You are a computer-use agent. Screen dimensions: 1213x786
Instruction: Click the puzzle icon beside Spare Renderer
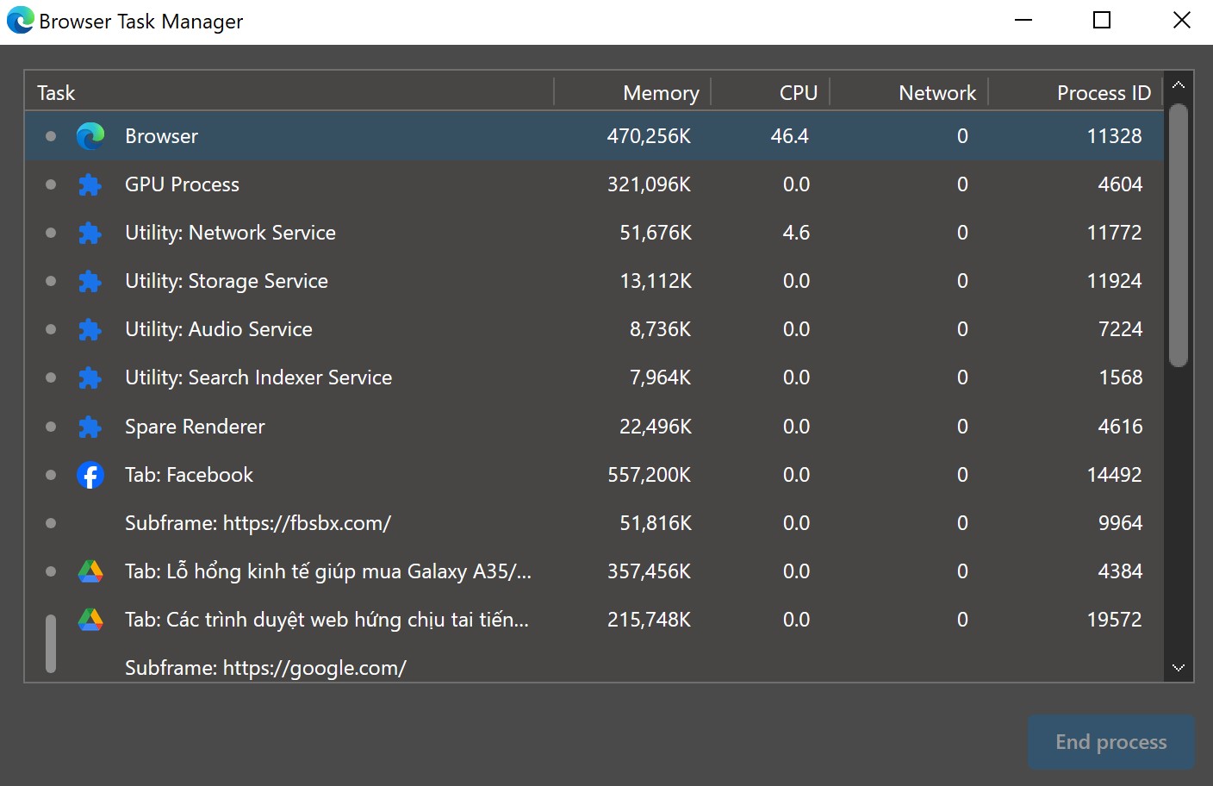coord(90,427)
